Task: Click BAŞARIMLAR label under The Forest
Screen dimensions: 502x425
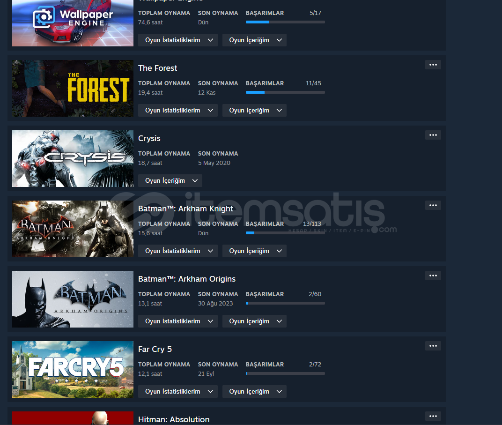Action: [x=265, y=83]
